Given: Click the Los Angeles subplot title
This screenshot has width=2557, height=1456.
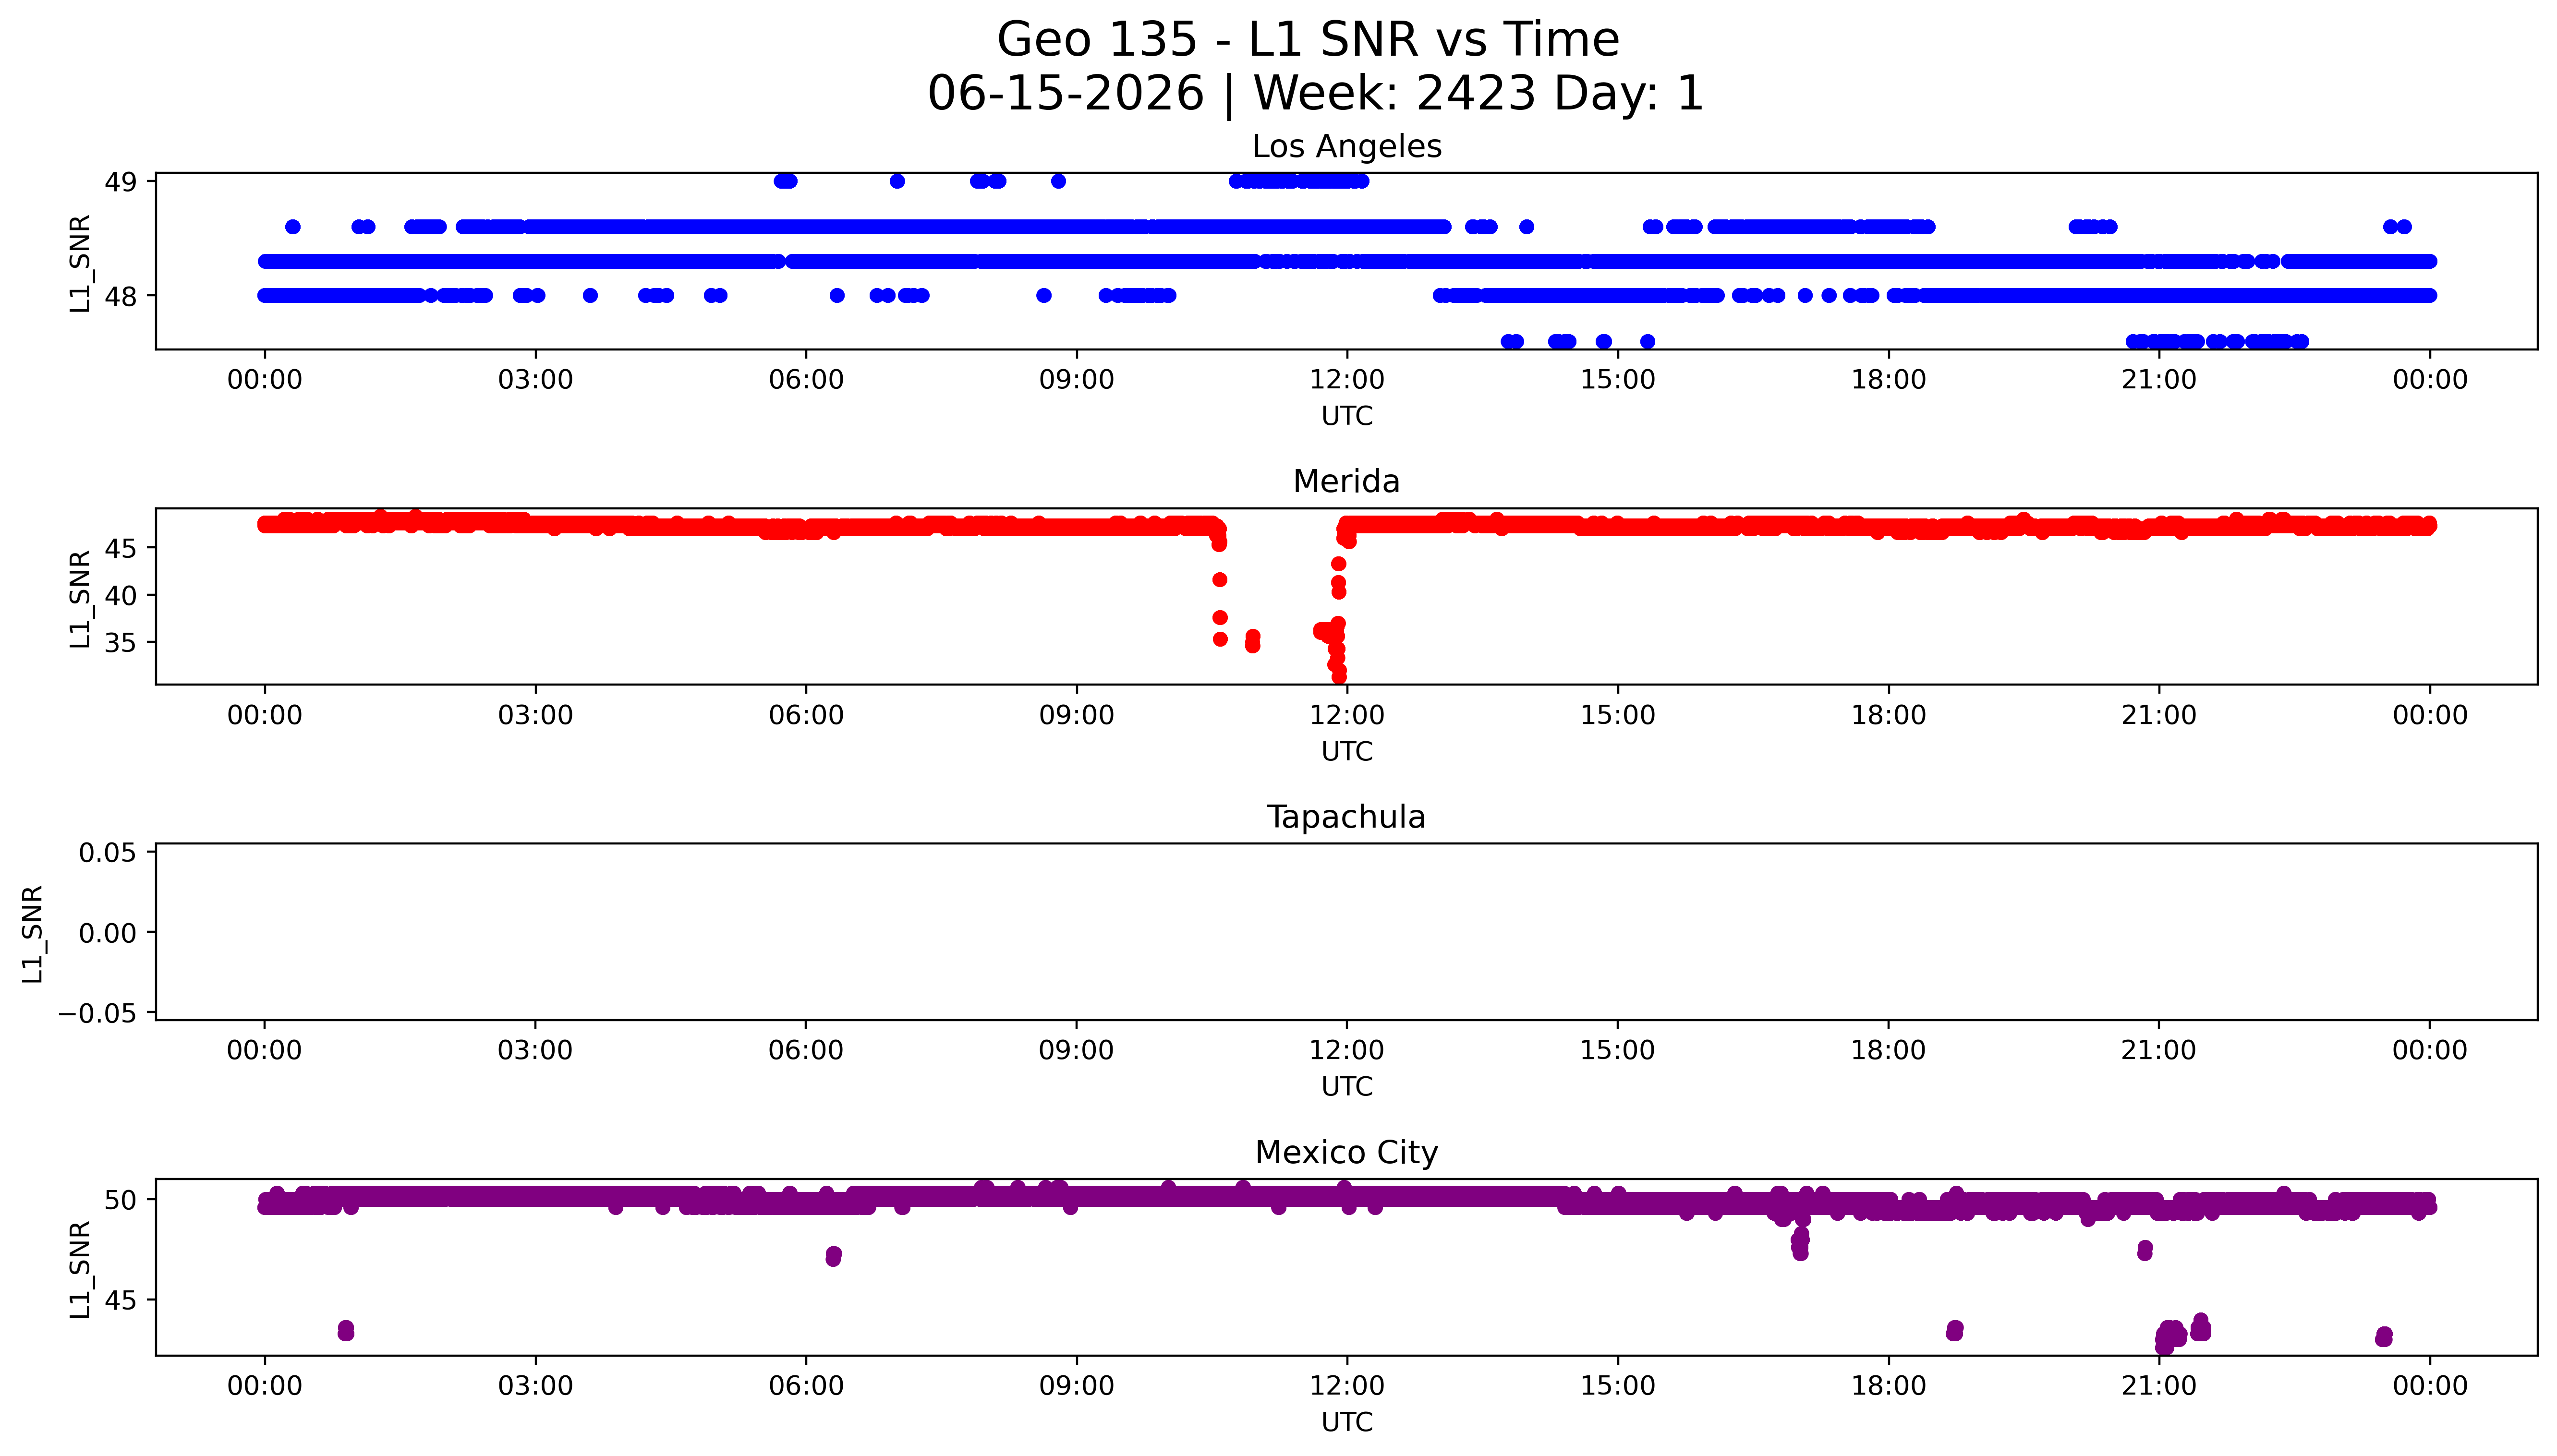Looking at the screenshot, I should click(1346, 146).
